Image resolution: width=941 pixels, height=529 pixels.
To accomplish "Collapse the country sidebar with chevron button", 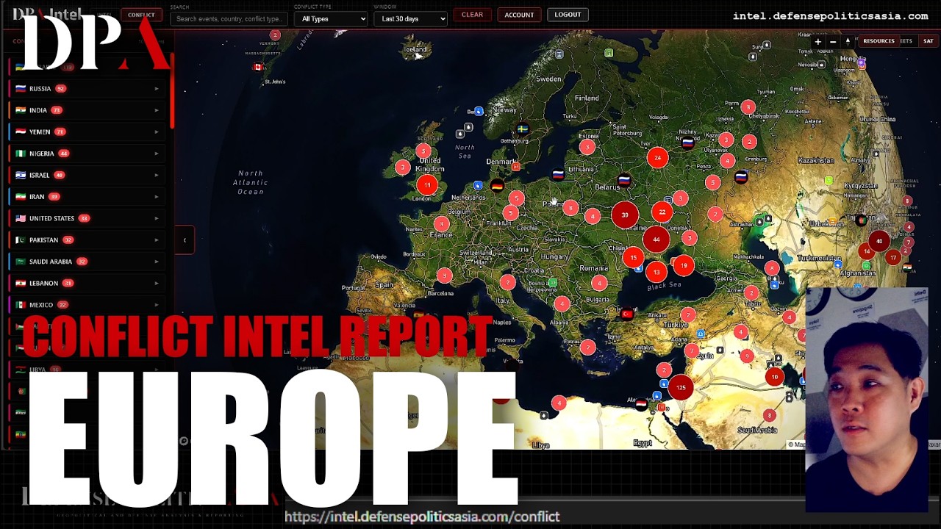I will [185, 240].
